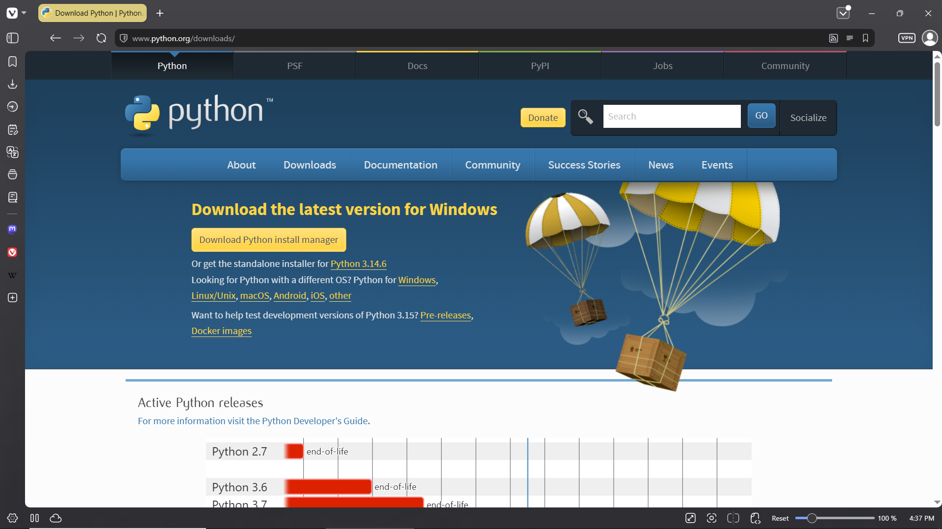Open the About navigation menu

click(x=241, y=165)
